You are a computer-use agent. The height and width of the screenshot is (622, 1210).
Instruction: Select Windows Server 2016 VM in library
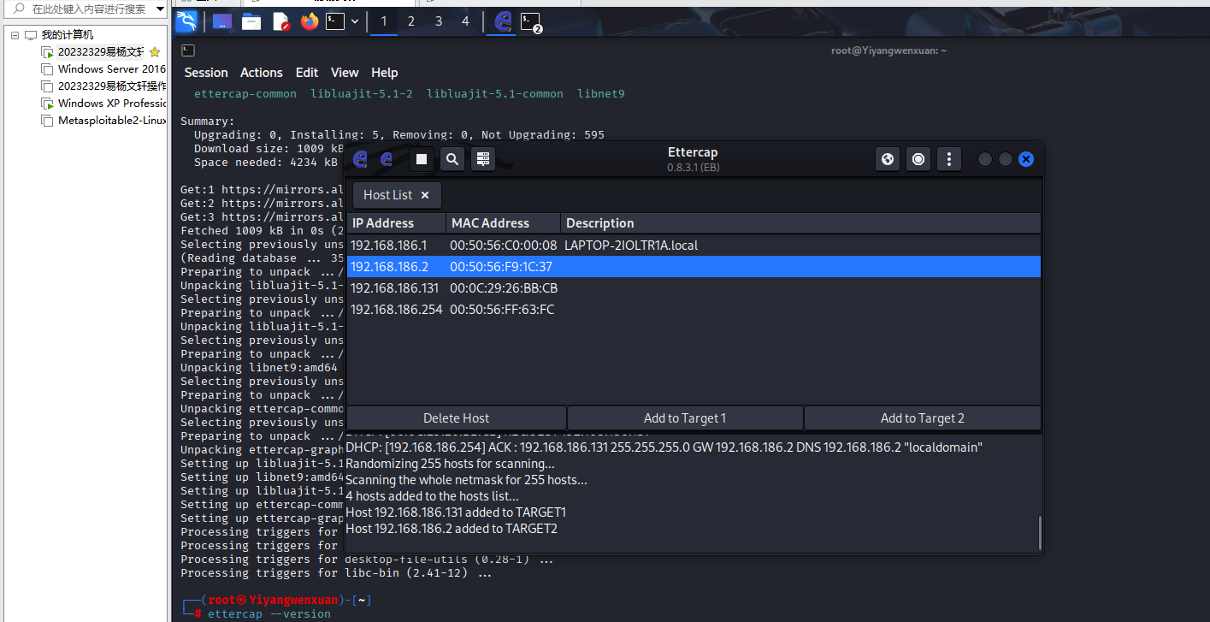point(112,69)
